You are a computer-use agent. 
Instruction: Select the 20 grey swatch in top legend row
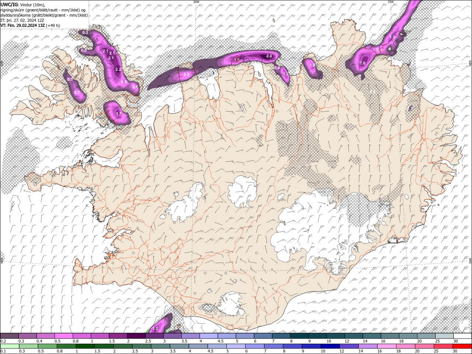(x=426, y=336)
